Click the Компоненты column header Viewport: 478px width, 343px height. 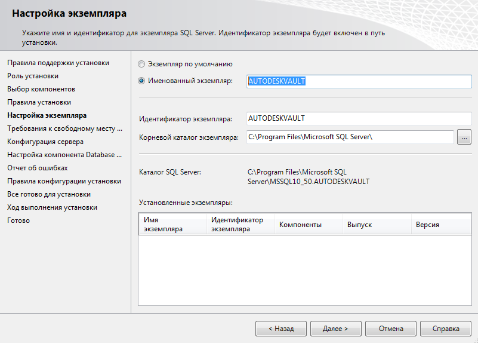tap(309, 224)
